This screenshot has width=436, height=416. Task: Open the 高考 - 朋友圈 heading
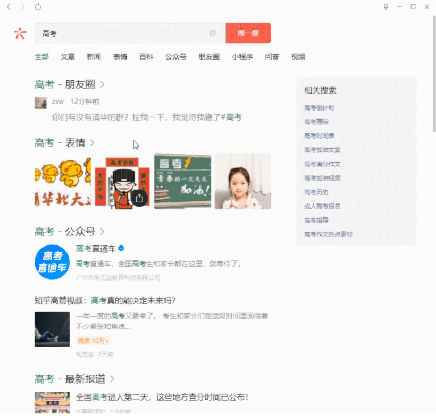[65, 84]
